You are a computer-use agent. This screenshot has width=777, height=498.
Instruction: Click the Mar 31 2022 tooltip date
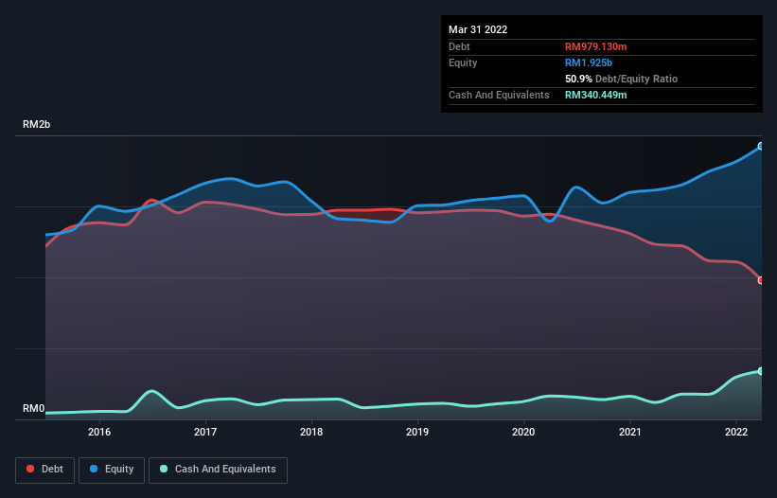coord(478,29)
